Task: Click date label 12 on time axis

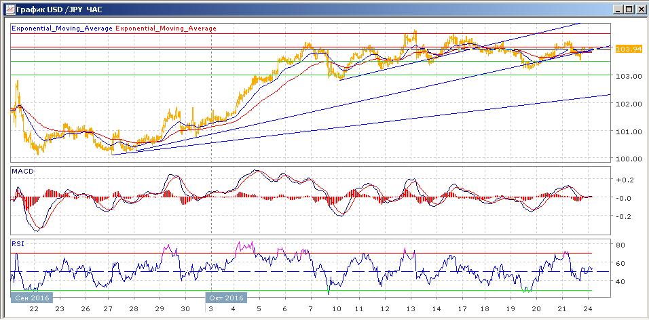Action: (x=386, y=309)
